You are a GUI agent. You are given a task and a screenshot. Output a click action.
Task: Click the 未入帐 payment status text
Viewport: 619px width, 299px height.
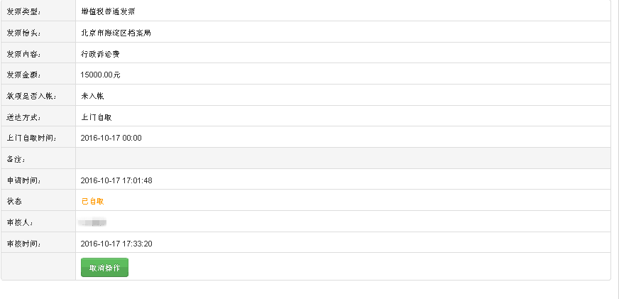coord(93,96)
